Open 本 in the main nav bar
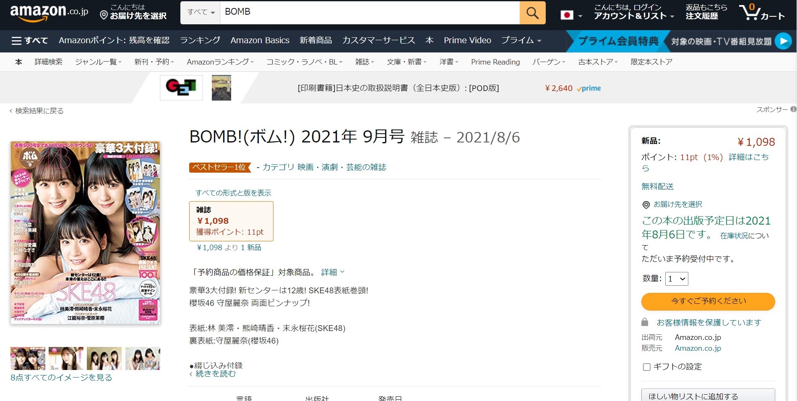The image size is (797, 401). (430, 40)
